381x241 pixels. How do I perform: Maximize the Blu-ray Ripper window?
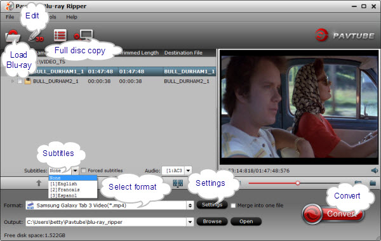(x=364, y=6)
